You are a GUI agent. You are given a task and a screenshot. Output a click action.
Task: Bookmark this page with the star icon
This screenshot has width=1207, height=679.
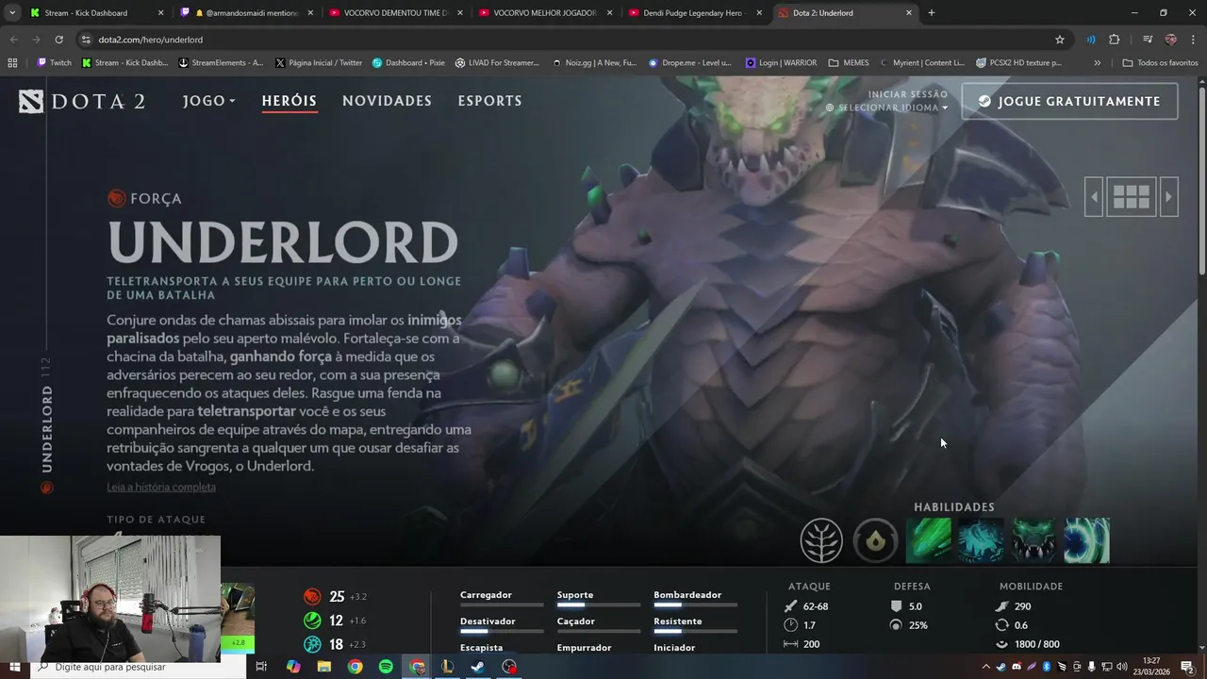1060,40
